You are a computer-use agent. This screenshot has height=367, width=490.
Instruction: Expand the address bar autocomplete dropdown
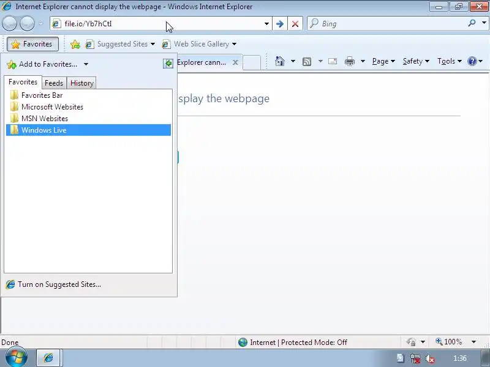[266, 24]
